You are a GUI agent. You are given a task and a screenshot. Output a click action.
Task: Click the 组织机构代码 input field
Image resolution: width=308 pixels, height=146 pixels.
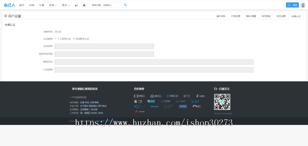point(104,54)
